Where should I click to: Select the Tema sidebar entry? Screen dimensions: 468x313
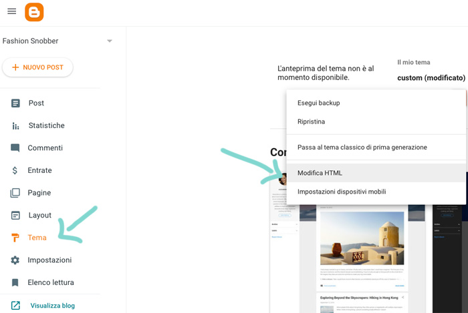[x=37, y=238]
